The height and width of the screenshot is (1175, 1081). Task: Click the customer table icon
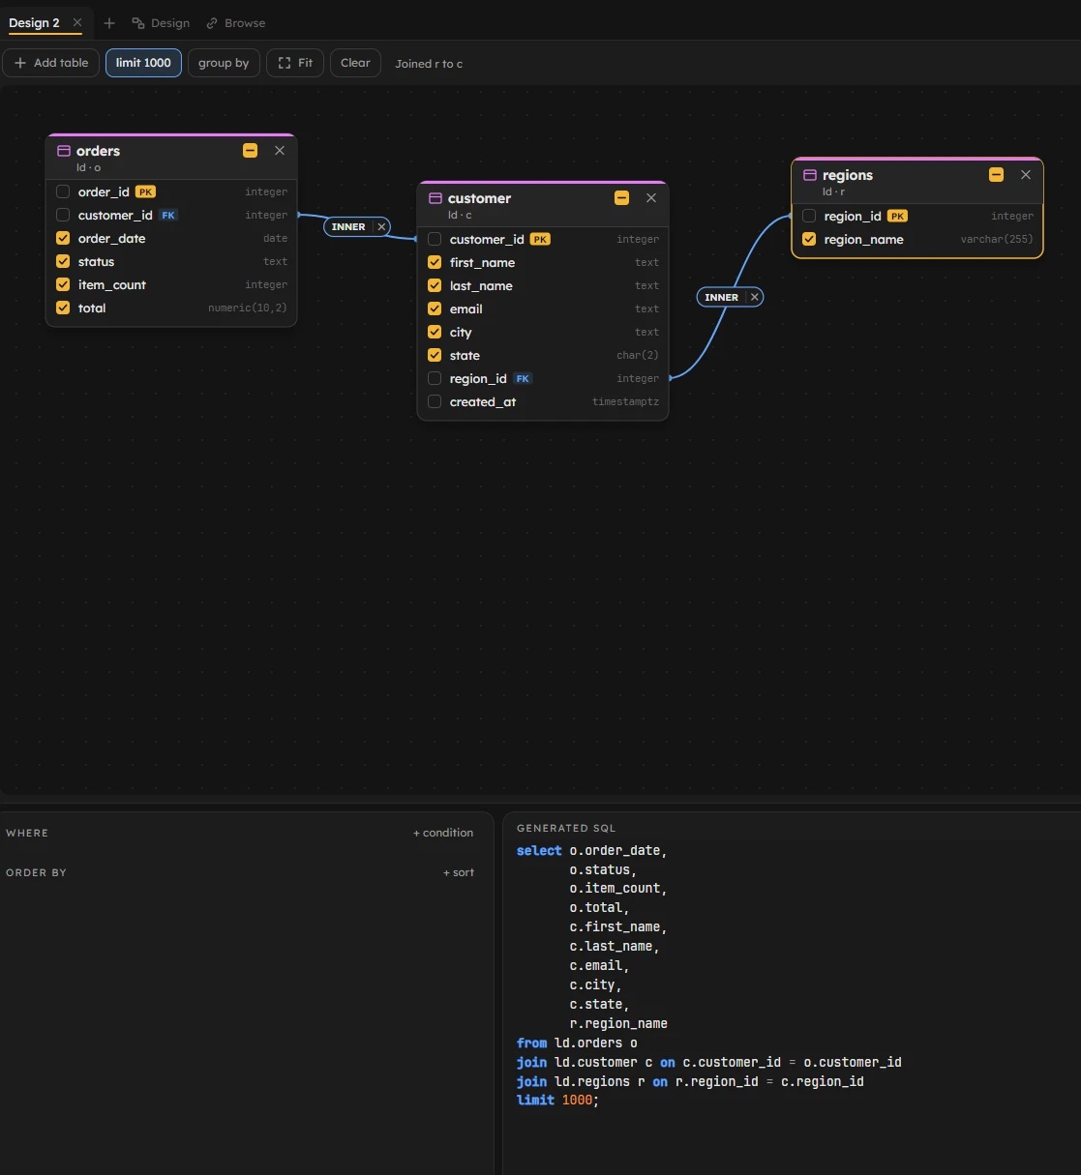pyautogui.click(x=435, y=198)
